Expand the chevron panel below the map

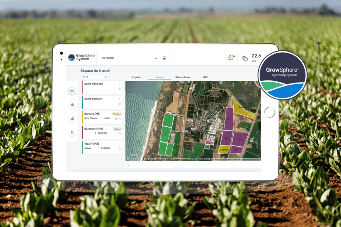pyautogui.click(x=128, y=165)
